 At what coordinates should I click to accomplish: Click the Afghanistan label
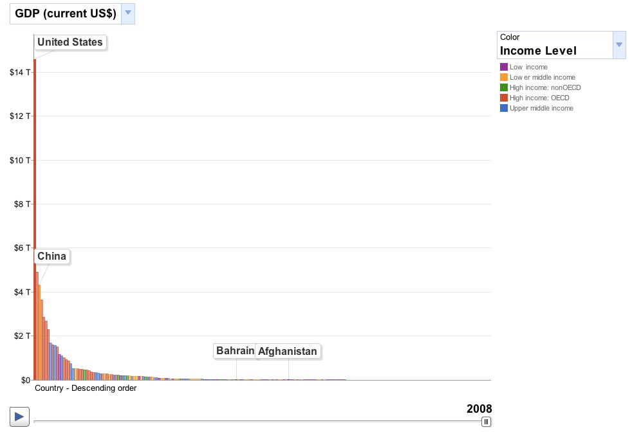click(288, 352)
